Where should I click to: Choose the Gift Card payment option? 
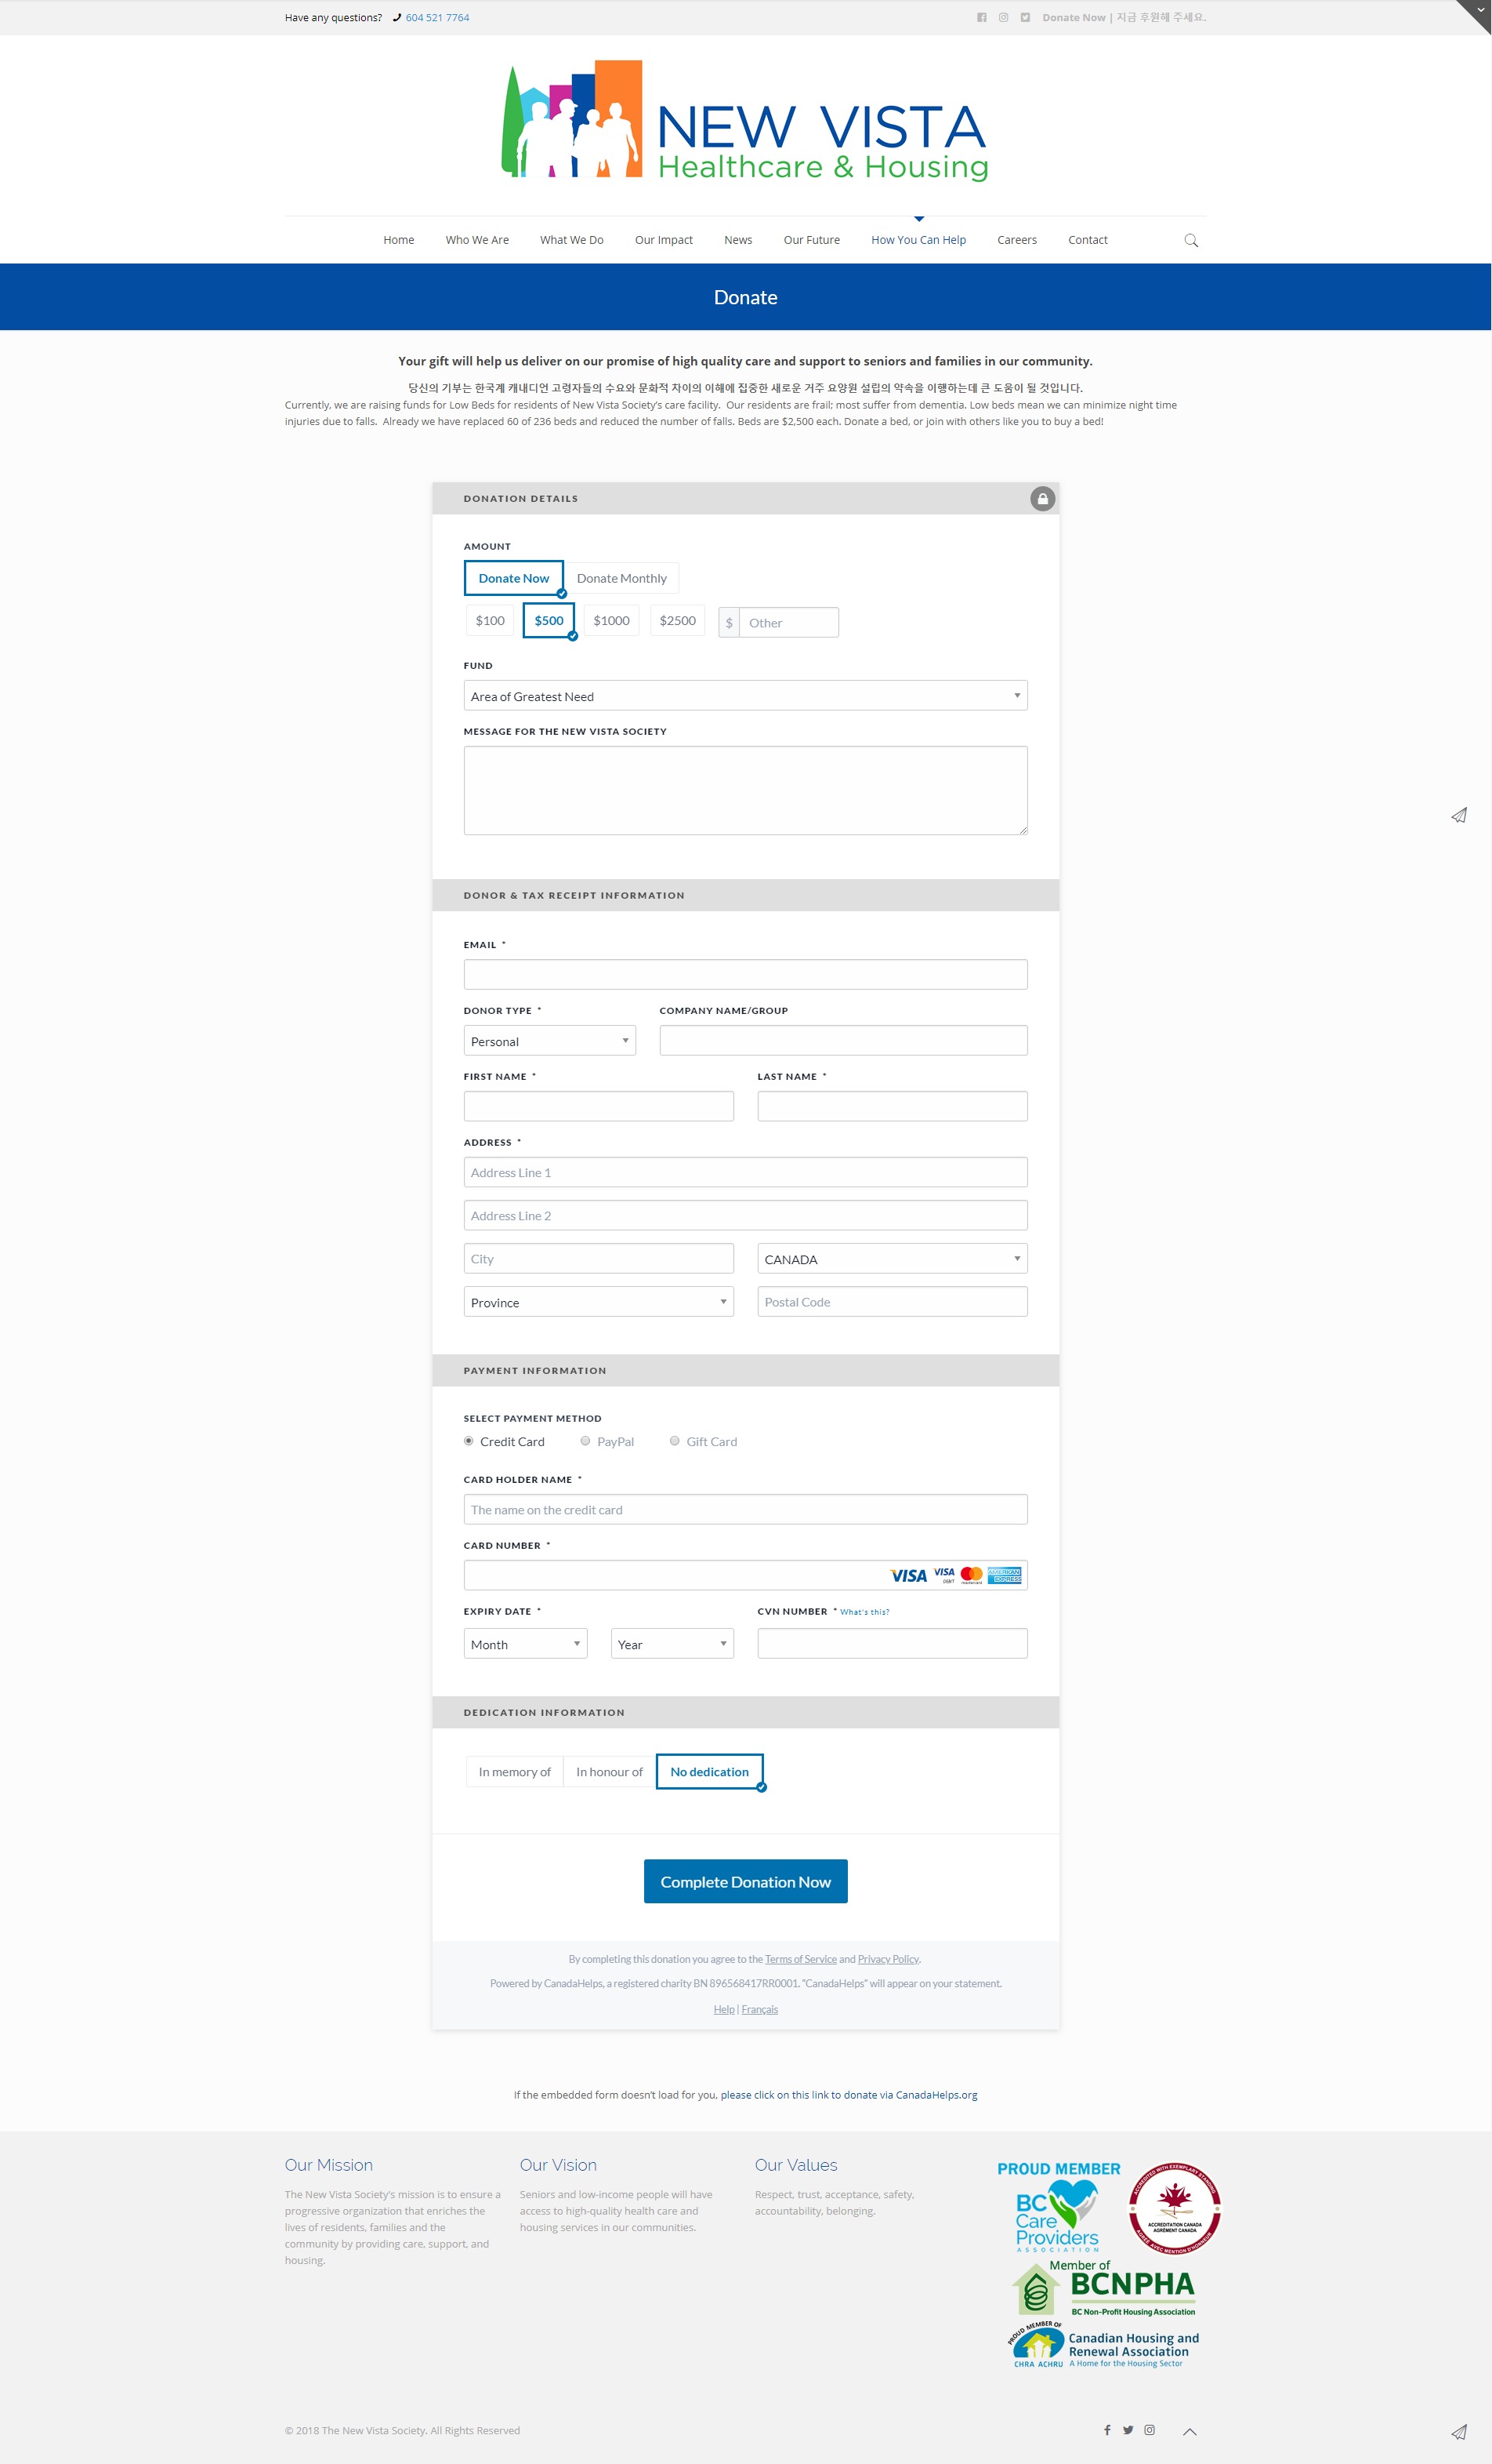[675, 1441]
